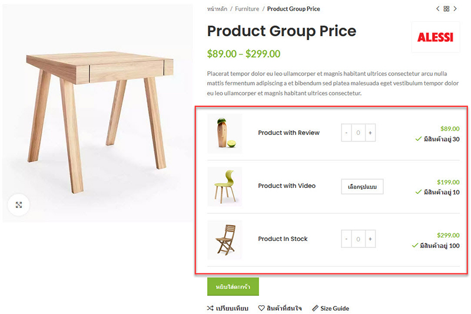Open the Product with Review title link
The height and width of the screenshot is (314, 471).
coord(288,133)
